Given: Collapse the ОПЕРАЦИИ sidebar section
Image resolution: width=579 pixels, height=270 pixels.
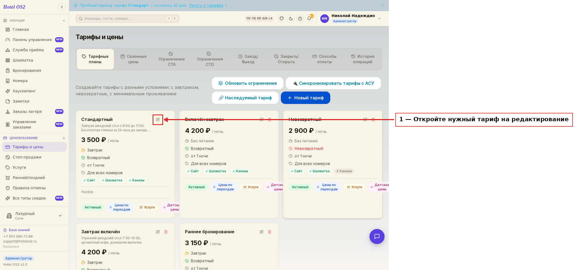Looking at the screenshot, I should tap(64, 21).
